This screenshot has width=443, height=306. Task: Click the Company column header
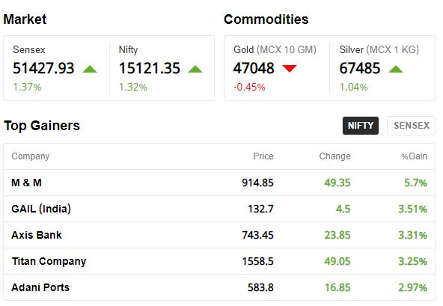pyautogui.click(x=31, y=156)
